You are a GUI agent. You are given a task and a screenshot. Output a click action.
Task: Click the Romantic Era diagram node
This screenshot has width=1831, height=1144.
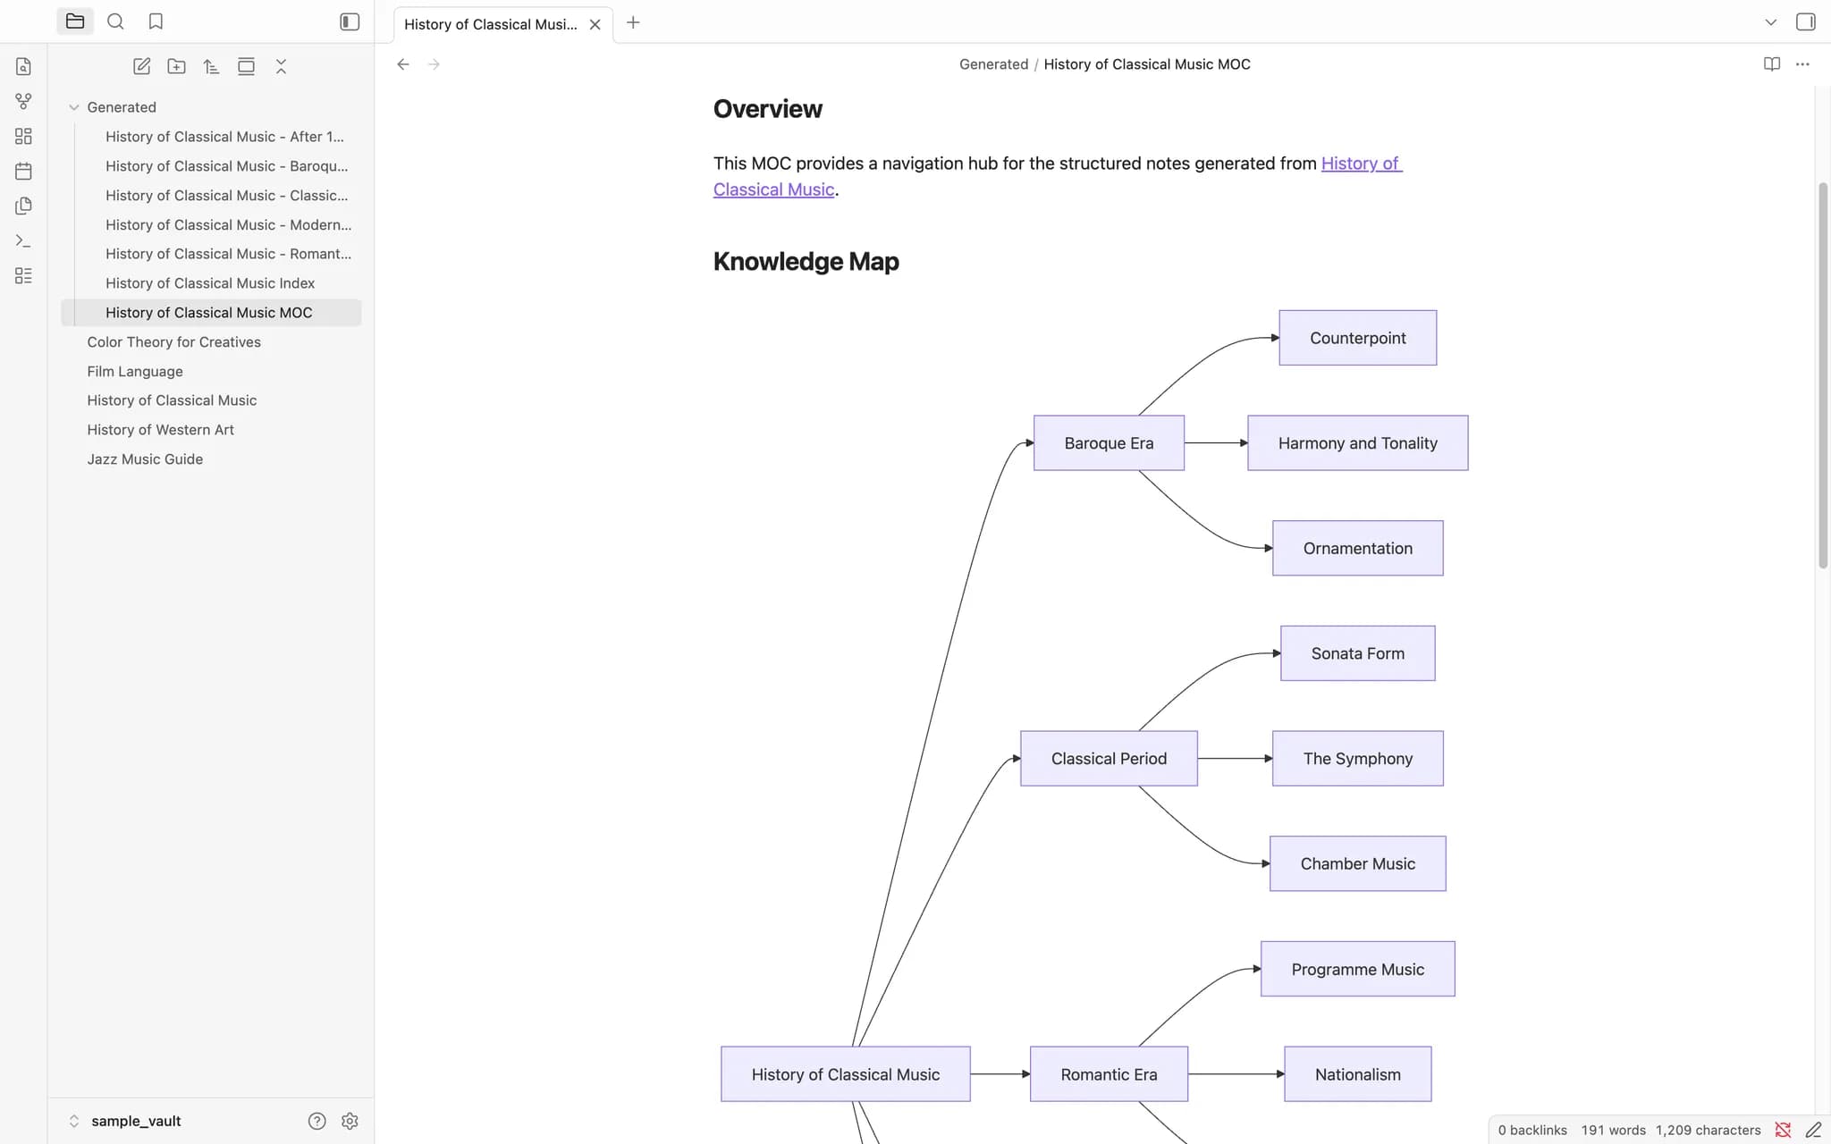1109,1074
